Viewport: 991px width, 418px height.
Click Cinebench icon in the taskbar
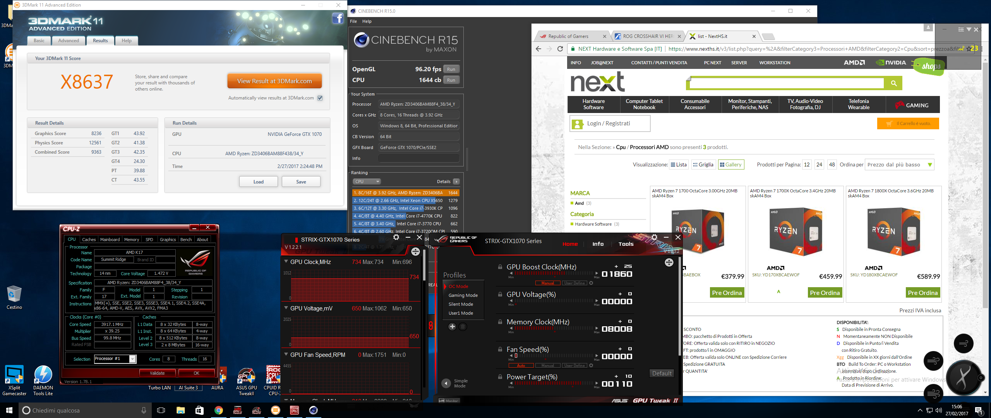pyautogui.click(x=314, y=410)
